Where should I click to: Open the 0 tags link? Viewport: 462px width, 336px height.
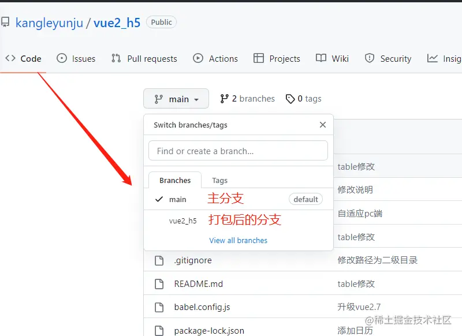[x=304, y=99]
